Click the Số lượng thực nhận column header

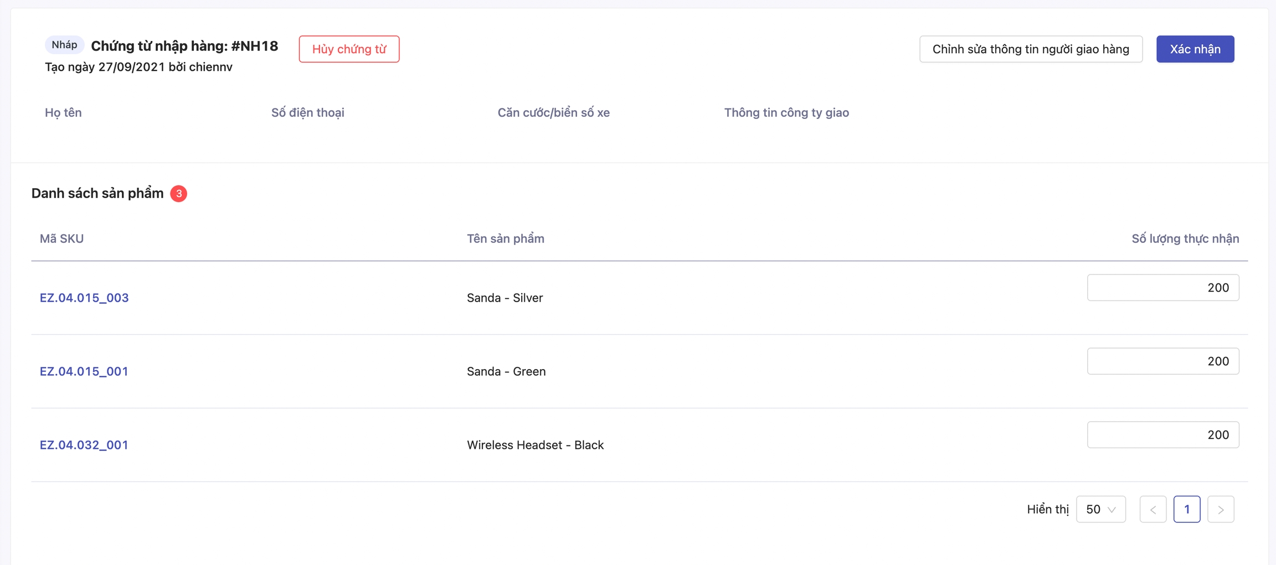coord(1185,239)
